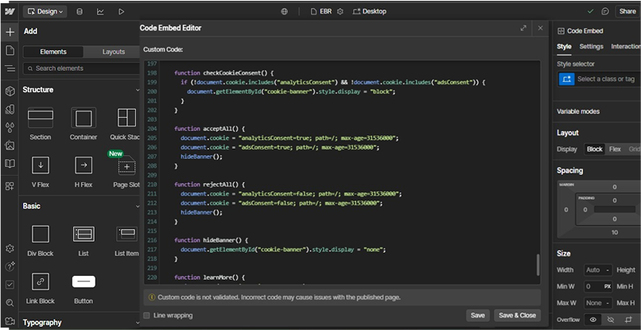Viewport: 641px width, 330px height.
Task: Select the Div Block element
Action: (40, 234)
